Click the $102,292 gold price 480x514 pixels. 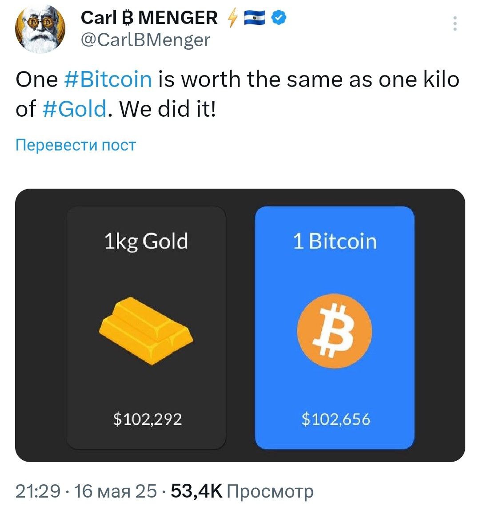148,419
